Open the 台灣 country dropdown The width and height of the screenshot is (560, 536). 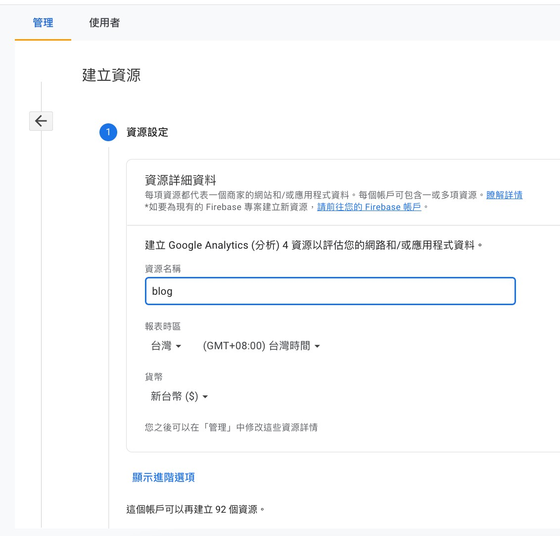[166, 346]
